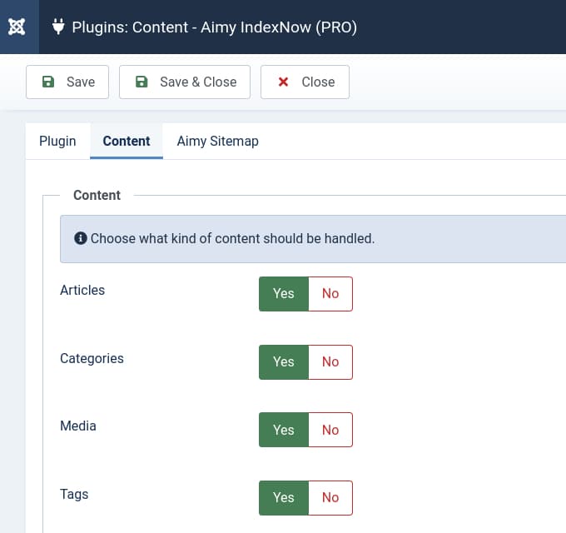This screenshot has height=533, width=566.
Task: Click the Joomla logo icon
Action: tap(17, 27)
